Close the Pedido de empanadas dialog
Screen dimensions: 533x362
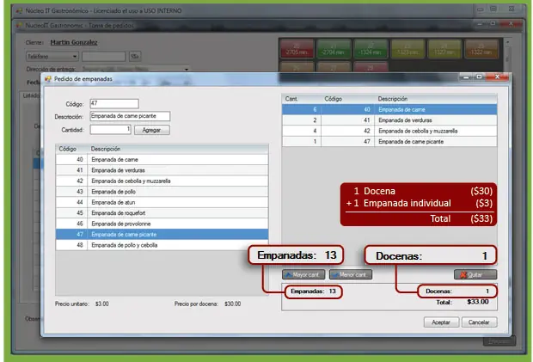pos(497,77)
